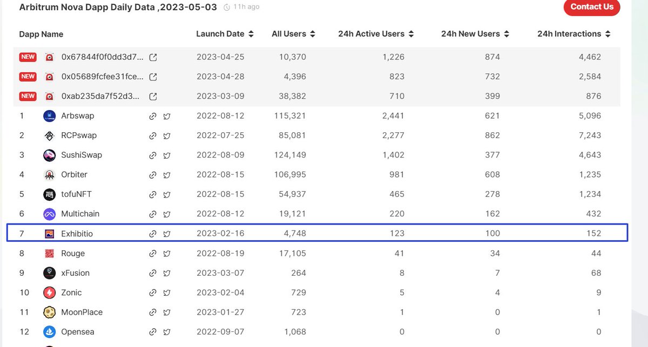648x347 pixels.
Task: Open Orbiter Twitter icon
Action: click(x=167, y=175)
